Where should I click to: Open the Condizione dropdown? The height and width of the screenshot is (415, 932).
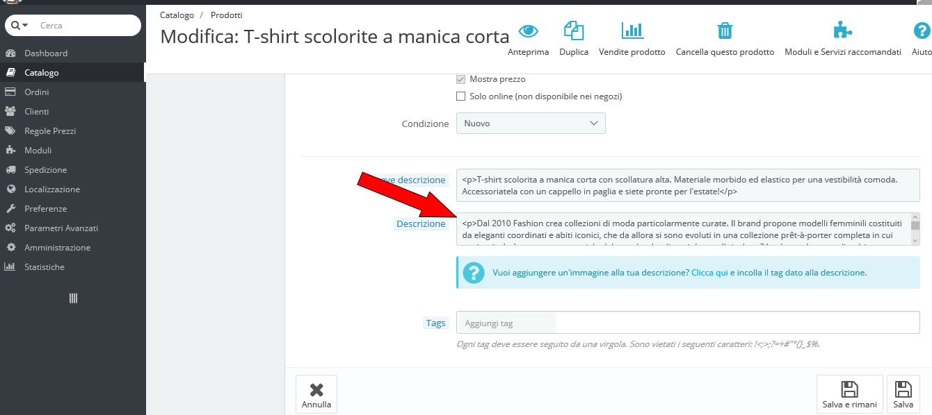[531, 124]
